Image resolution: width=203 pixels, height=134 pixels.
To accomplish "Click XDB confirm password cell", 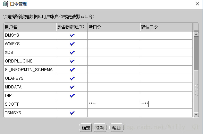I will [x=166, y=52].
